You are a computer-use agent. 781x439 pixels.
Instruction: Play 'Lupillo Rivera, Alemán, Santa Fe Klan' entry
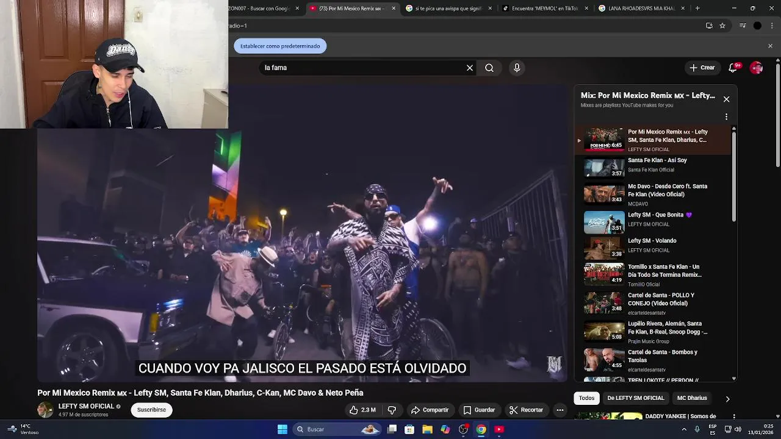tap(653, 331)
